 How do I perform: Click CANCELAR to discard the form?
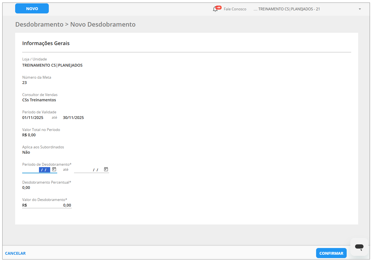[x=15, y=253]
